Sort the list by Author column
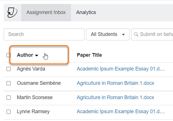This screenshot has width=173, height=121. click(x=25, y=55)
